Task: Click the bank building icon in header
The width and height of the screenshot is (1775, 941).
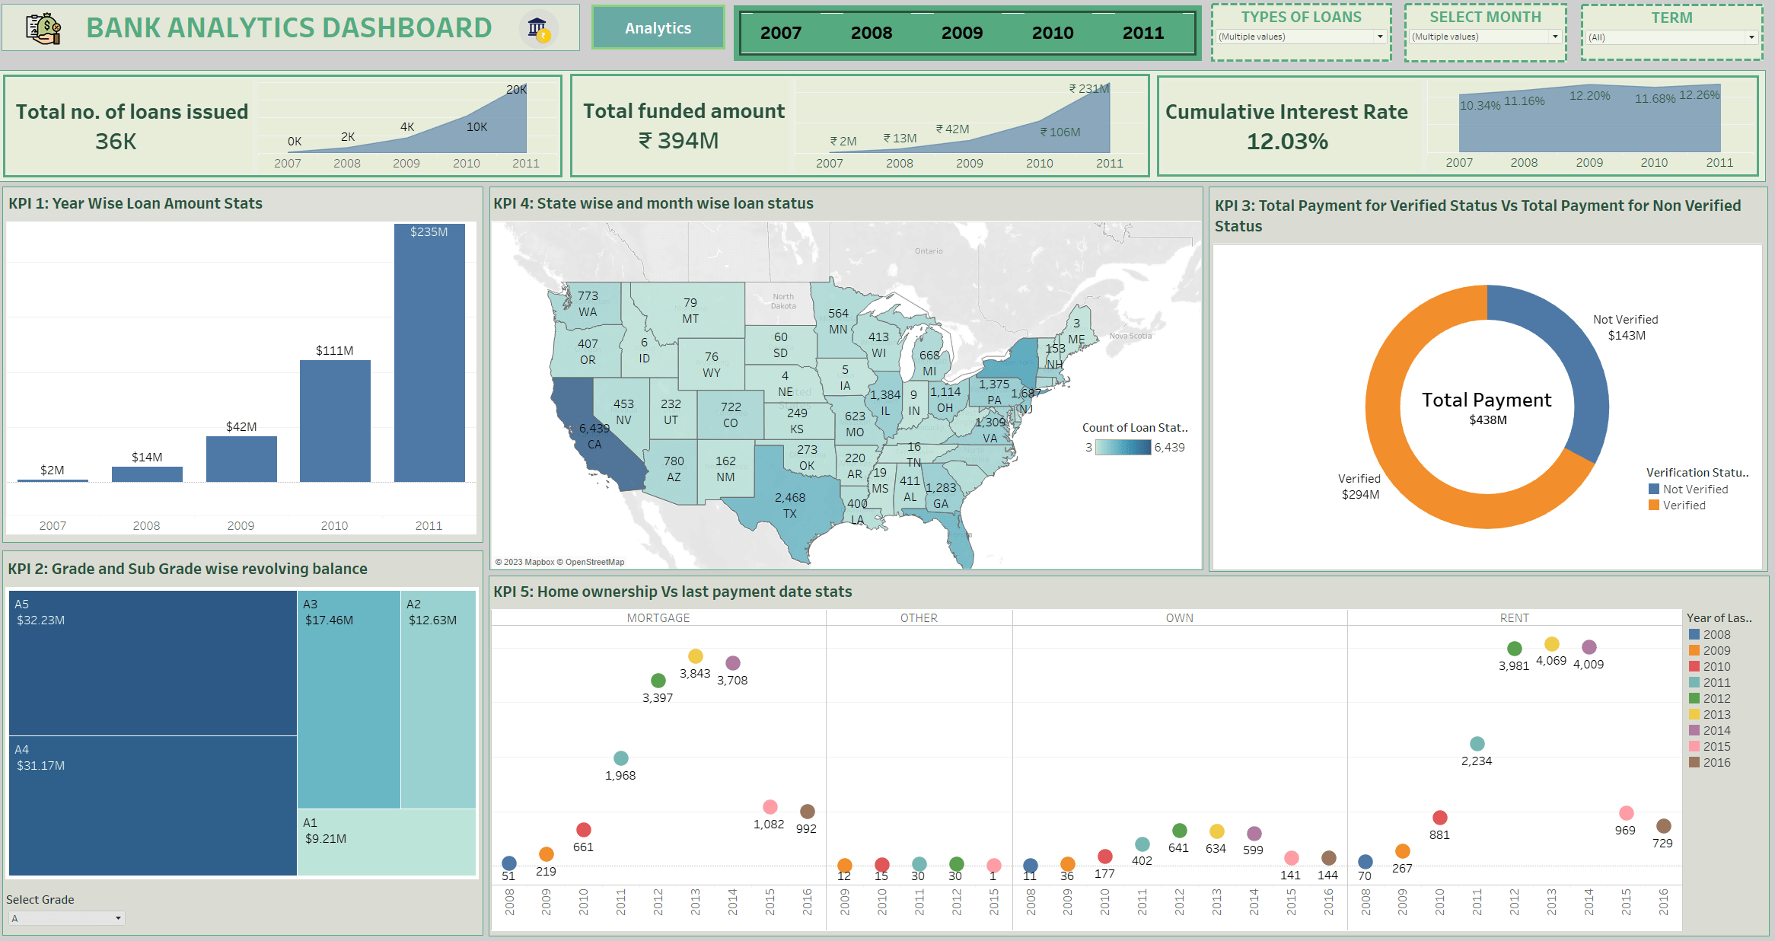Action: click(x=538, y=29)
